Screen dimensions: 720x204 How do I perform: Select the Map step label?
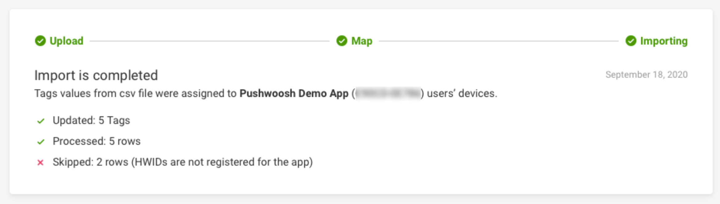pyautogui.click(x=362, y=41)
